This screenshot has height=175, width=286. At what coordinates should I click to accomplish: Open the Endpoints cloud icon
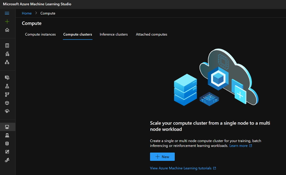click(7, 111)
